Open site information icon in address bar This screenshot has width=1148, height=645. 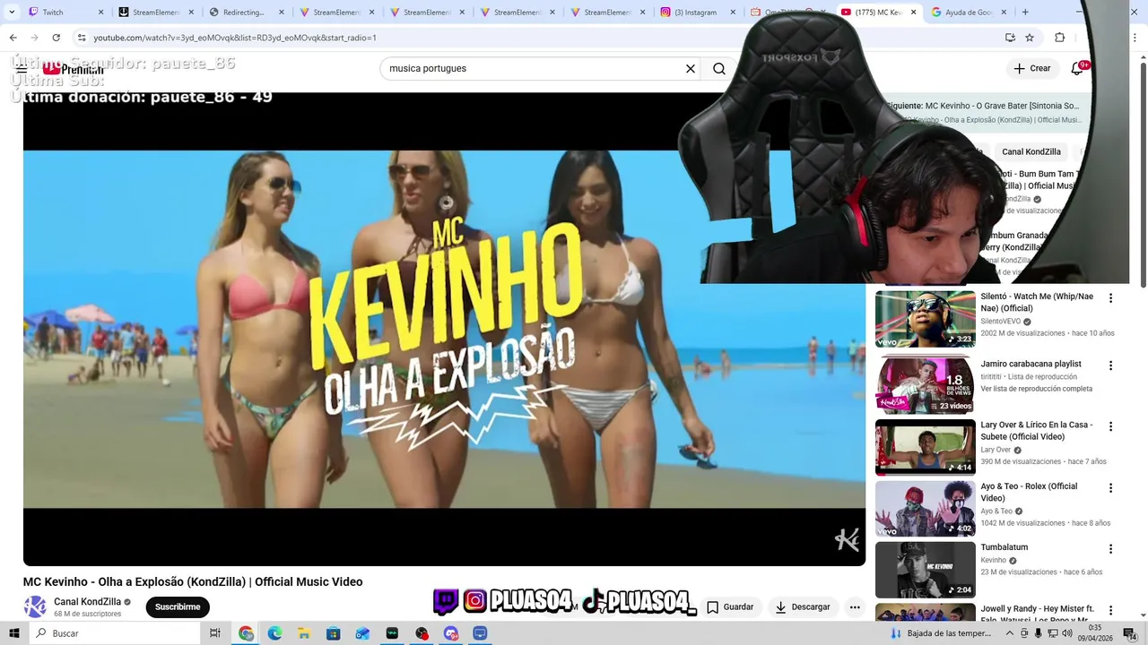point(82,38)
